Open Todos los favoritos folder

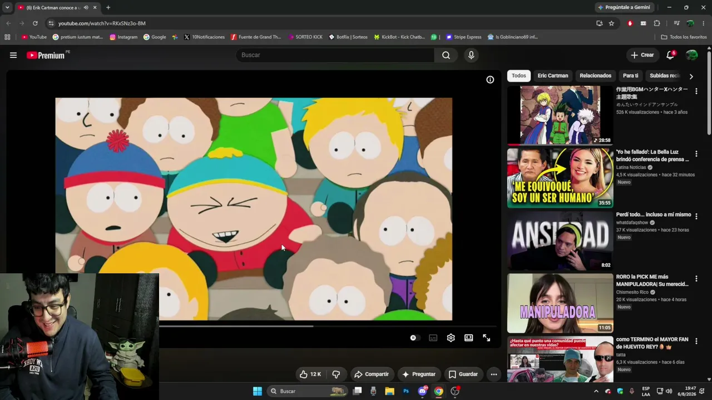(684, 37)
